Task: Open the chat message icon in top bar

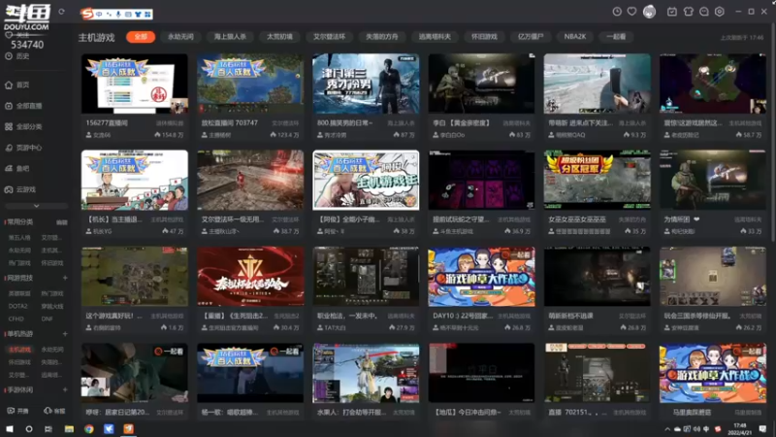Action: tap(704, 12)
